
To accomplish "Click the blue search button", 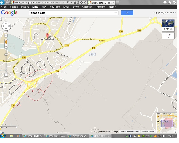I will [x=127, y=13].
